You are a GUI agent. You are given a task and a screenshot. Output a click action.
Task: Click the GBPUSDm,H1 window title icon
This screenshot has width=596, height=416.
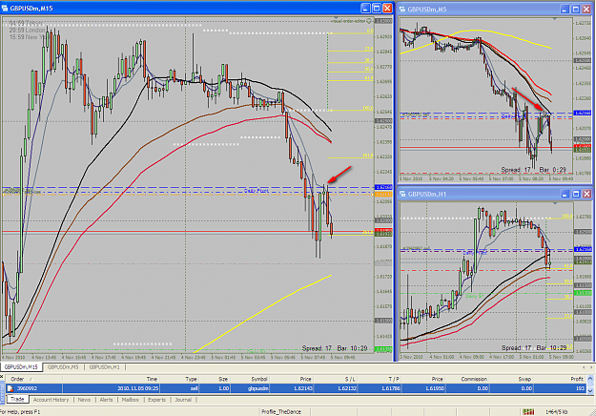(x=402, y=194)
